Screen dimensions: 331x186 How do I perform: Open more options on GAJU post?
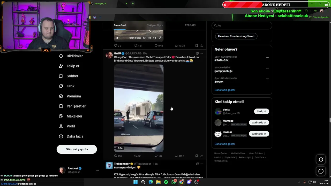click(x=202, y=53)
